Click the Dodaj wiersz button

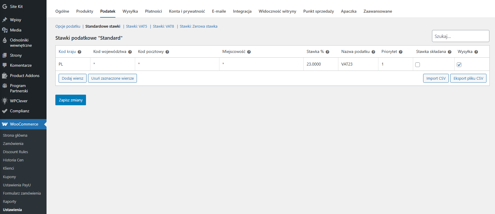tap(72, 78)
